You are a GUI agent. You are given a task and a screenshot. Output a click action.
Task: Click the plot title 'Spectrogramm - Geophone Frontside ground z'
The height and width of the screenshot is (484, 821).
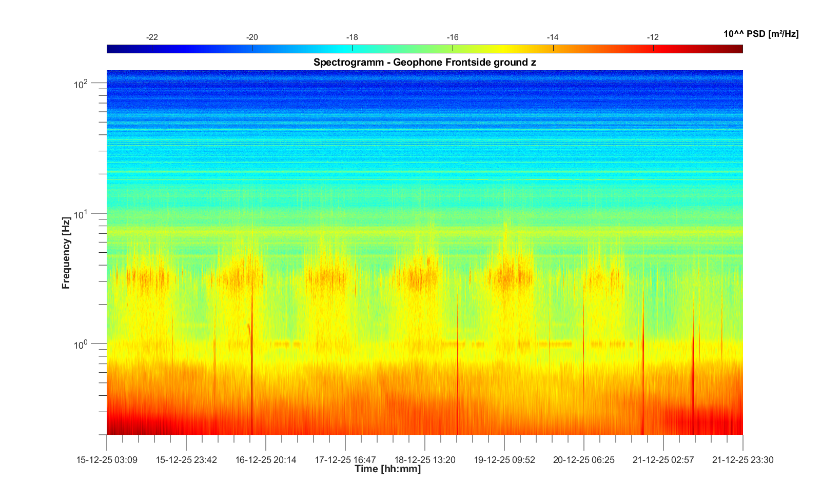424,63
